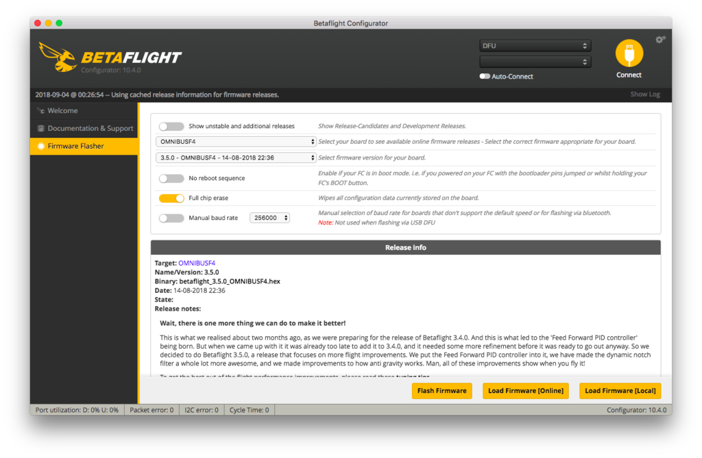Click the cached release information log message

157,95
